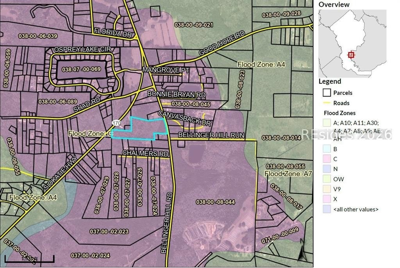
Task: Click the MANGROVE PT road label
Action: (166, 70)
